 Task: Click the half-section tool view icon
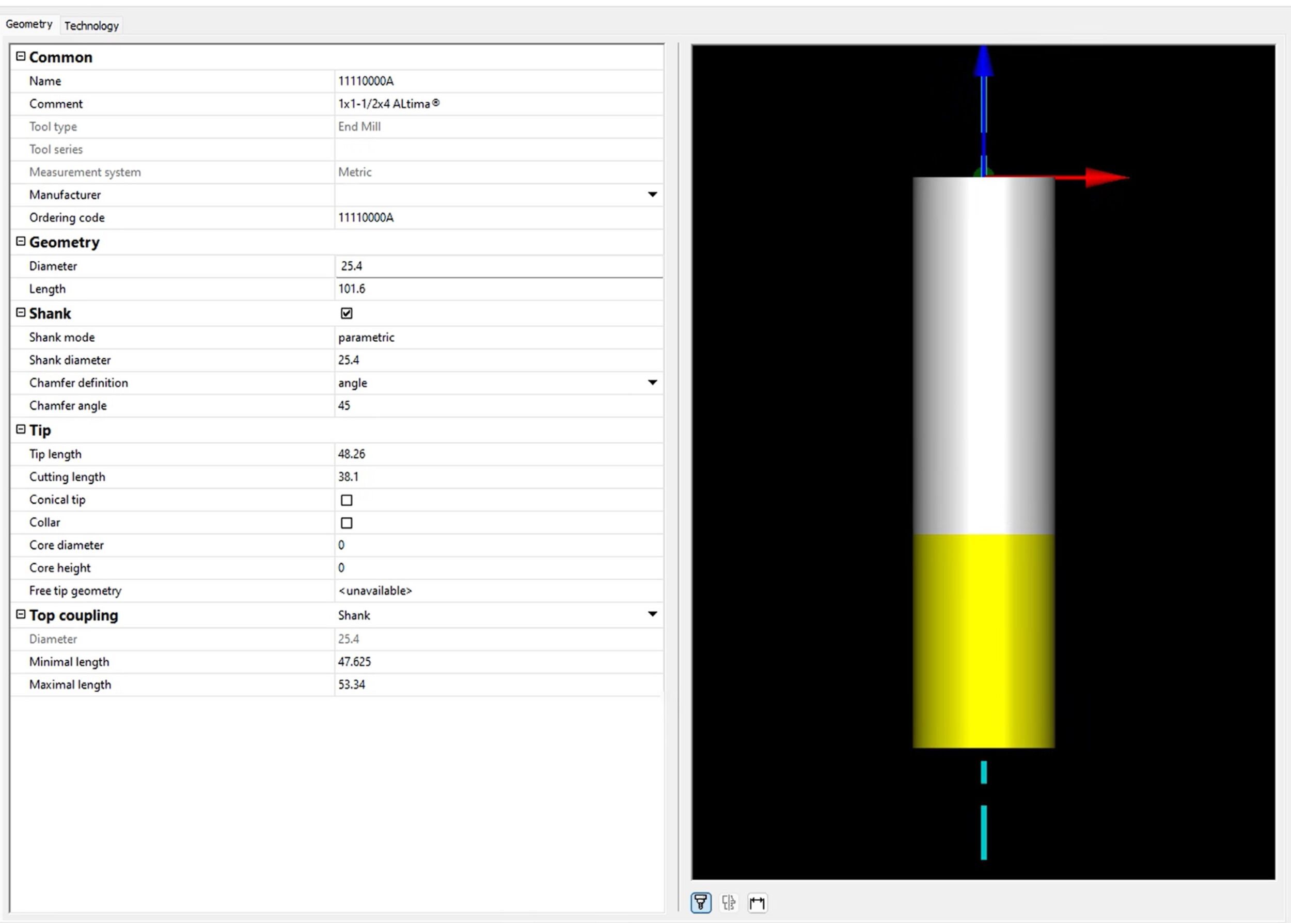(x=729, y=902)
